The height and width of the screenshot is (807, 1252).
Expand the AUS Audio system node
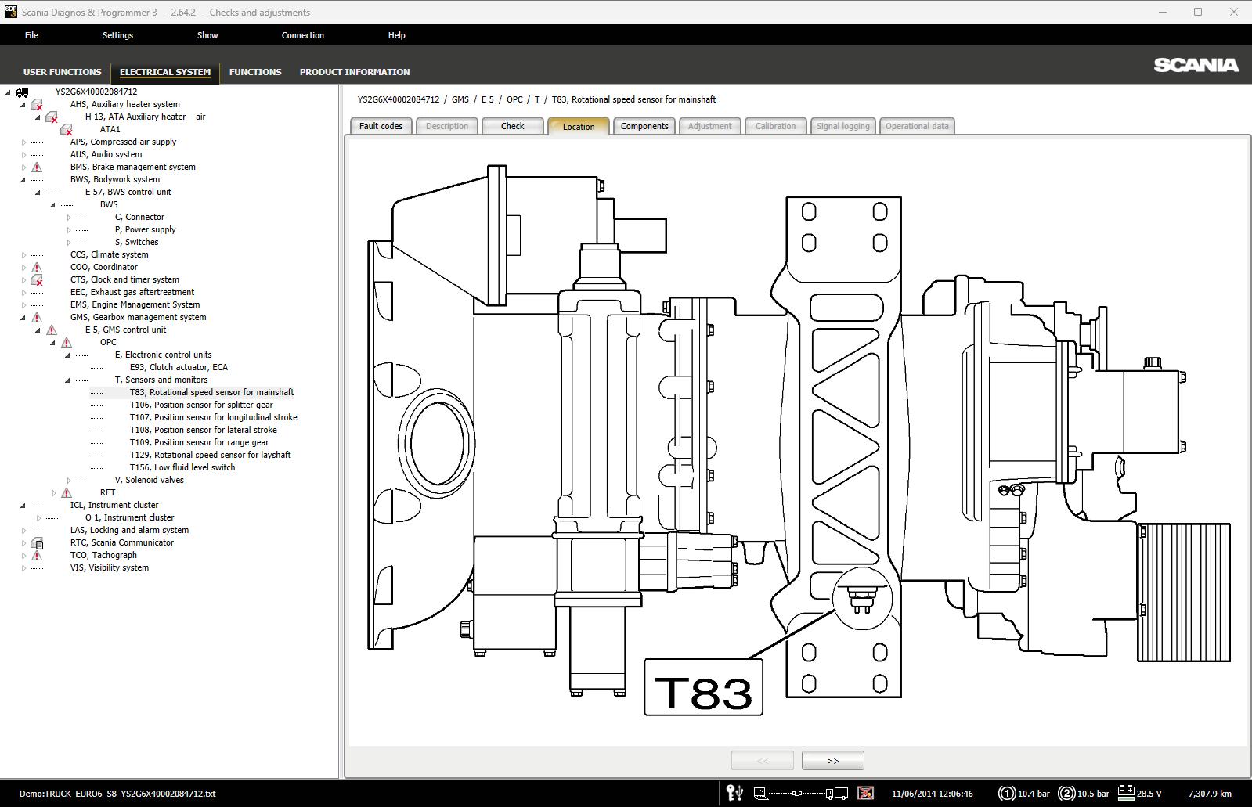[x=23, y=155]
